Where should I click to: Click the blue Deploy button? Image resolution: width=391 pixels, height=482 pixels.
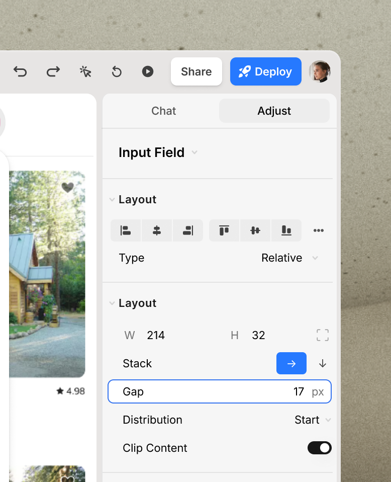266,71
